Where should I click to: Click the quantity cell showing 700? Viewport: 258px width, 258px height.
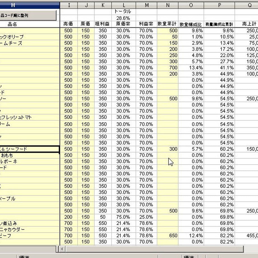pos(168,68)
